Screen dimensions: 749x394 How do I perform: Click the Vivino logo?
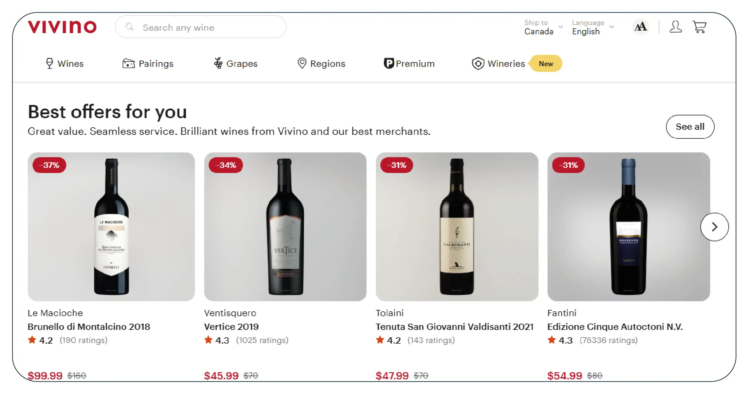point(62,27)
